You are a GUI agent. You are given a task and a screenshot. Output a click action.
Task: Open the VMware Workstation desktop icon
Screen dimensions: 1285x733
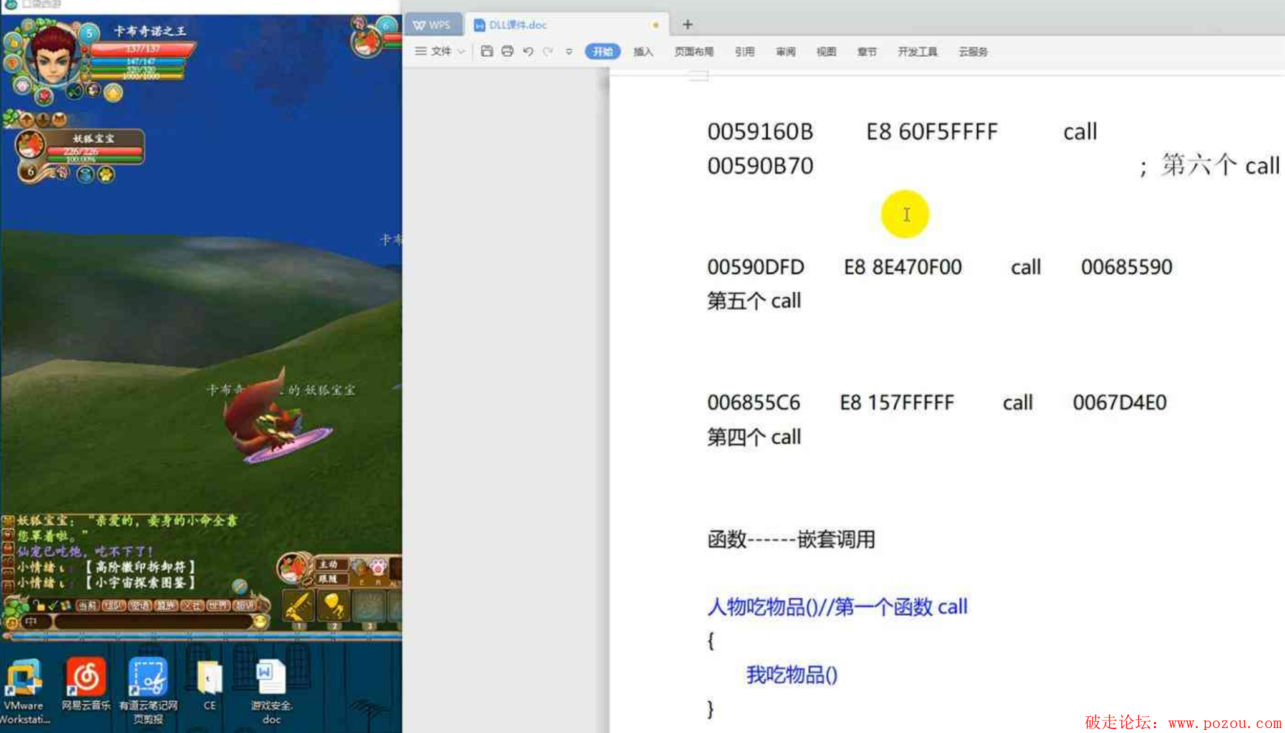[24, 691]
